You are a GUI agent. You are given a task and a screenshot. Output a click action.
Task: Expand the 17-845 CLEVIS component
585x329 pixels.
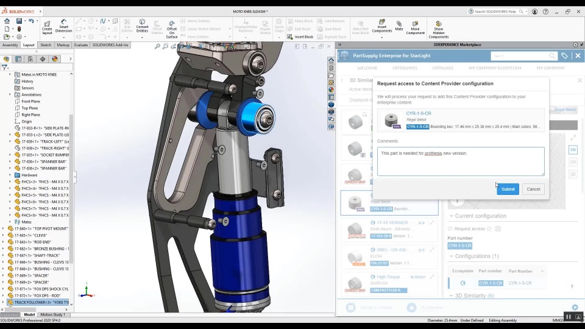coord(3,235)
